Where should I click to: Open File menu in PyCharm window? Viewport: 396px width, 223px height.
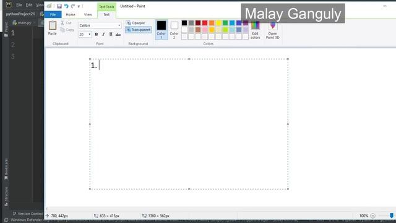click(x=19, y=5)
